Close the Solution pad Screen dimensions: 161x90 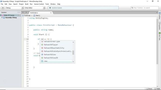coord(20,12)
